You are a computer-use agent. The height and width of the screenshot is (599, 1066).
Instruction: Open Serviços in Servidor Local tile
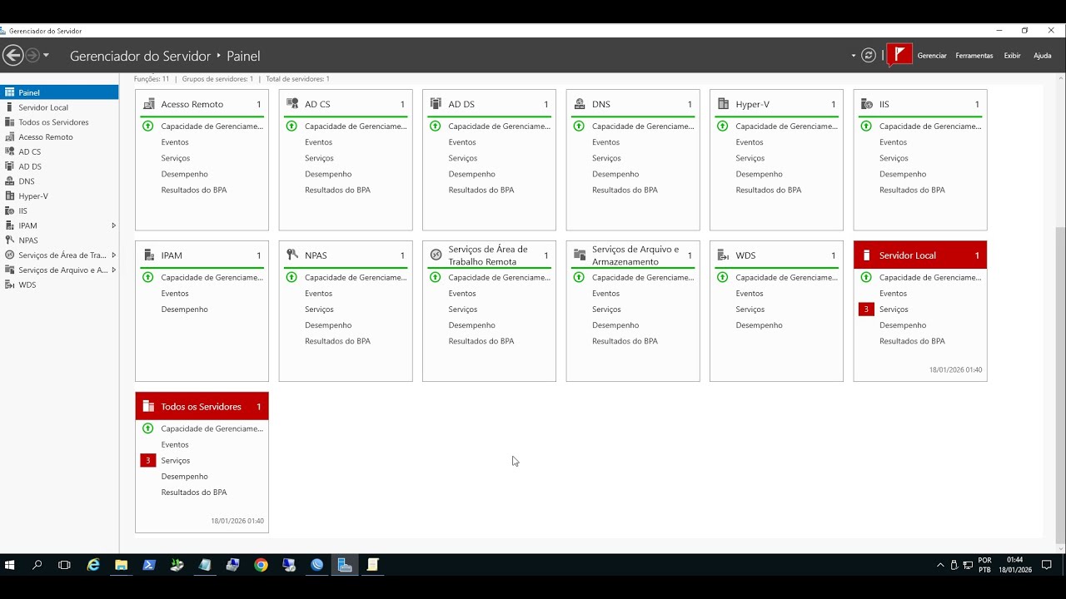click(x=894, y=309)
